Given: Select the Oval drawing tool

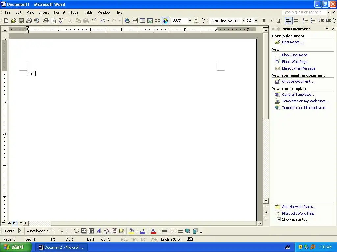Looking at the screenshot, I should (x=76, y=231).
